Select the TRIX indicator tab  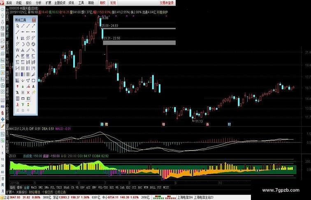point(59,187)
